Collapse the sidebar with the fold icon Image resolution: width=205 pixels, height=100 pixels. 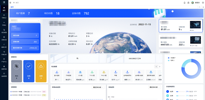[x=10, y=3]
